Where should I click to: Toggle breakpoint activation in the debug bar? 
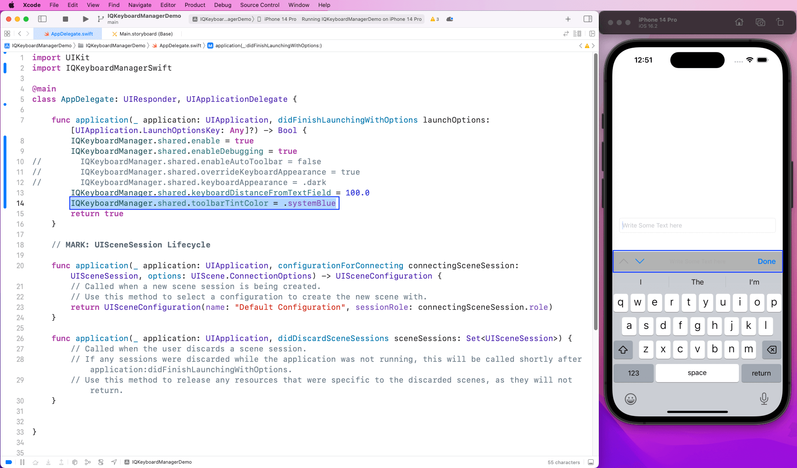click(x=8, y=462)
